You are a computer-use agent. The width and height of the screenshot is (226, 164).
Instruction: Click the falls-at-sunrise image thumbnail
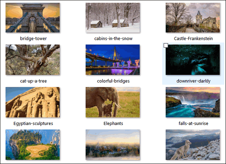pyautogui.click(x=193, y=102)
